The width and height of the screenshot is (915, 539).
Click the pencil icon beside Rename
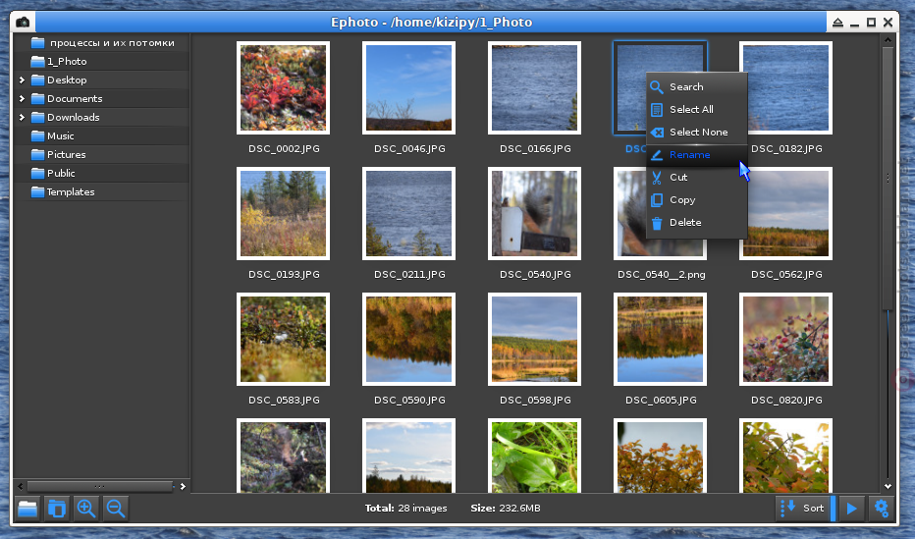point(657,155)
